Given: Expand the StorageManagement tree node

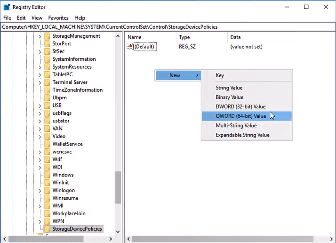Looking at the screenshot, I should [x=40, y=36].
